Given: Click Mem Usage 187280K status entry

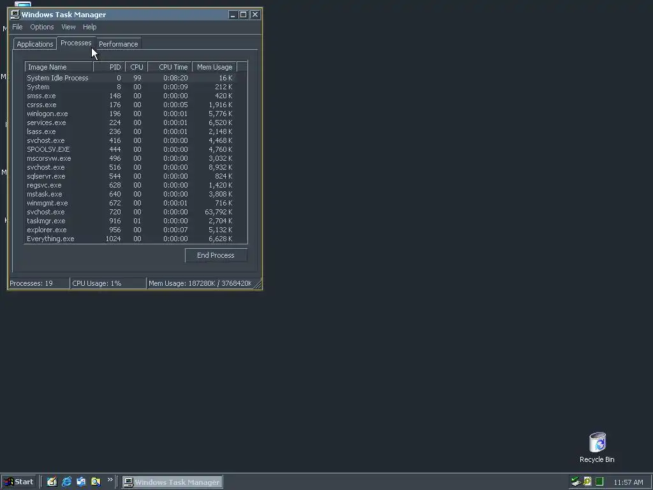Looking at the screenshot, I should pos(200,283).
